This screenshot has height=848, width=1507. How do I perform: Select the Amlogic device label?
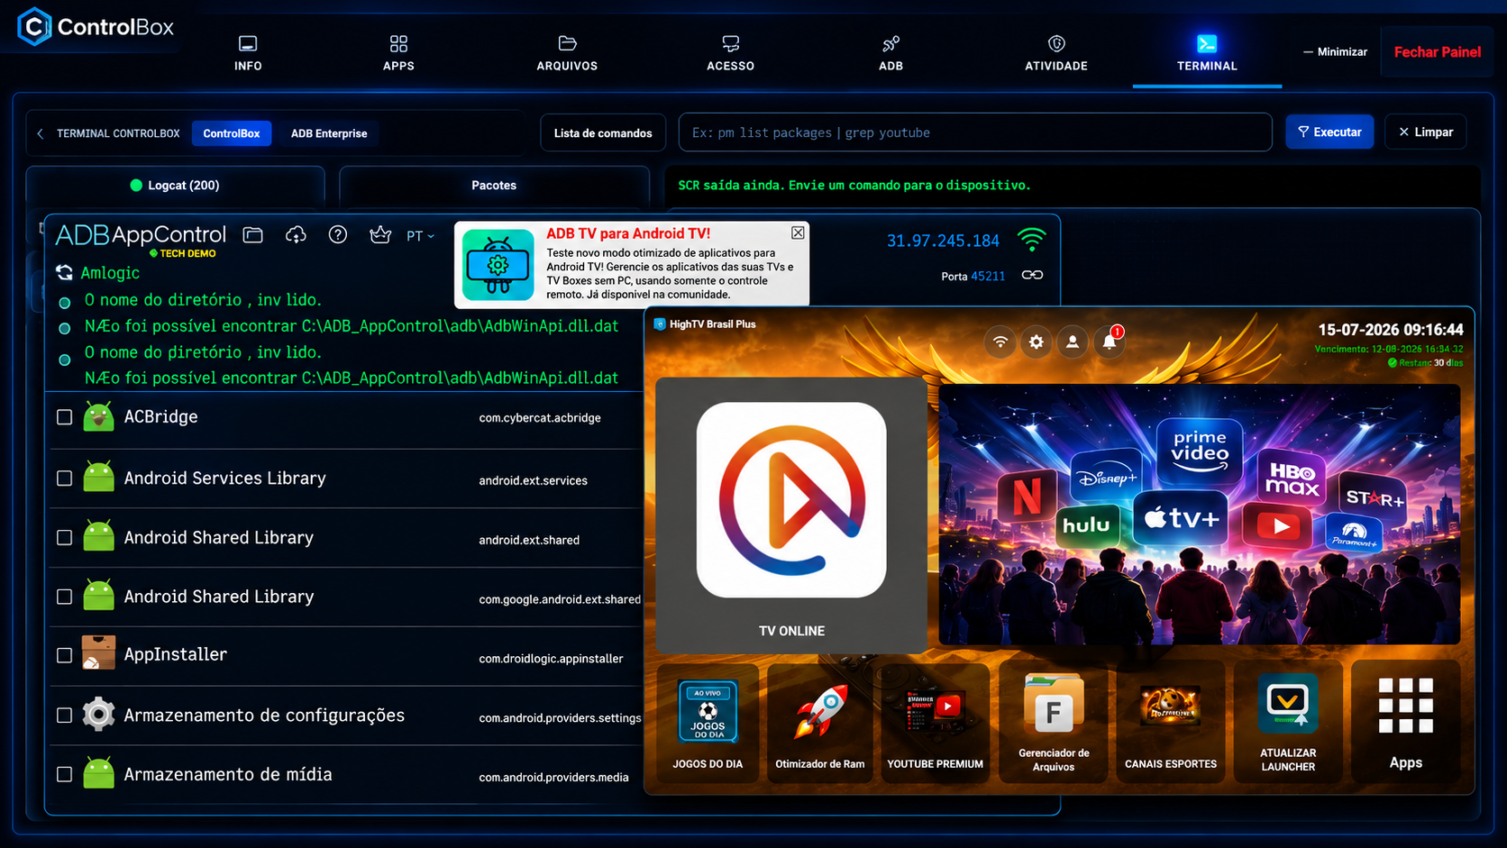pos(110,272)
